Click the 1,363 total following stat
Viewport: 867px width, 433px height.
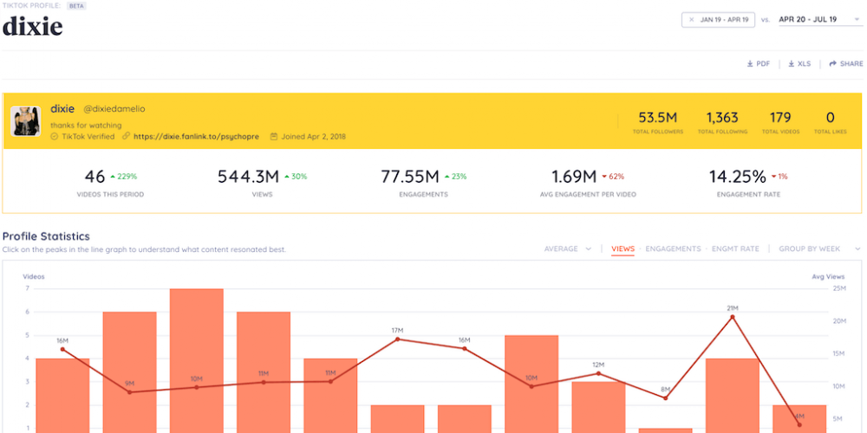722,123
